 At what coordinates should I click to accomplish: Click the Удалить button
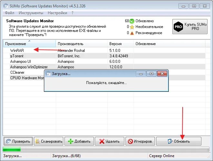(x=109, y=141)
